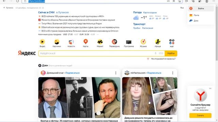Click the Войти login button
218x122 pixels.
click(x=201, y=8)
